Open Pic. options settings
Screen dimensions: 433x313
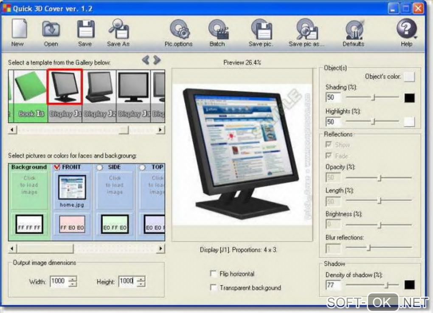[180, 29]
